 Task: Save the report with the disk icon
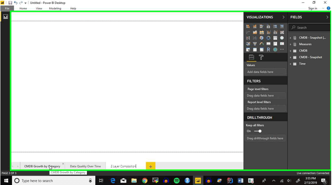(x=10, y=3)
